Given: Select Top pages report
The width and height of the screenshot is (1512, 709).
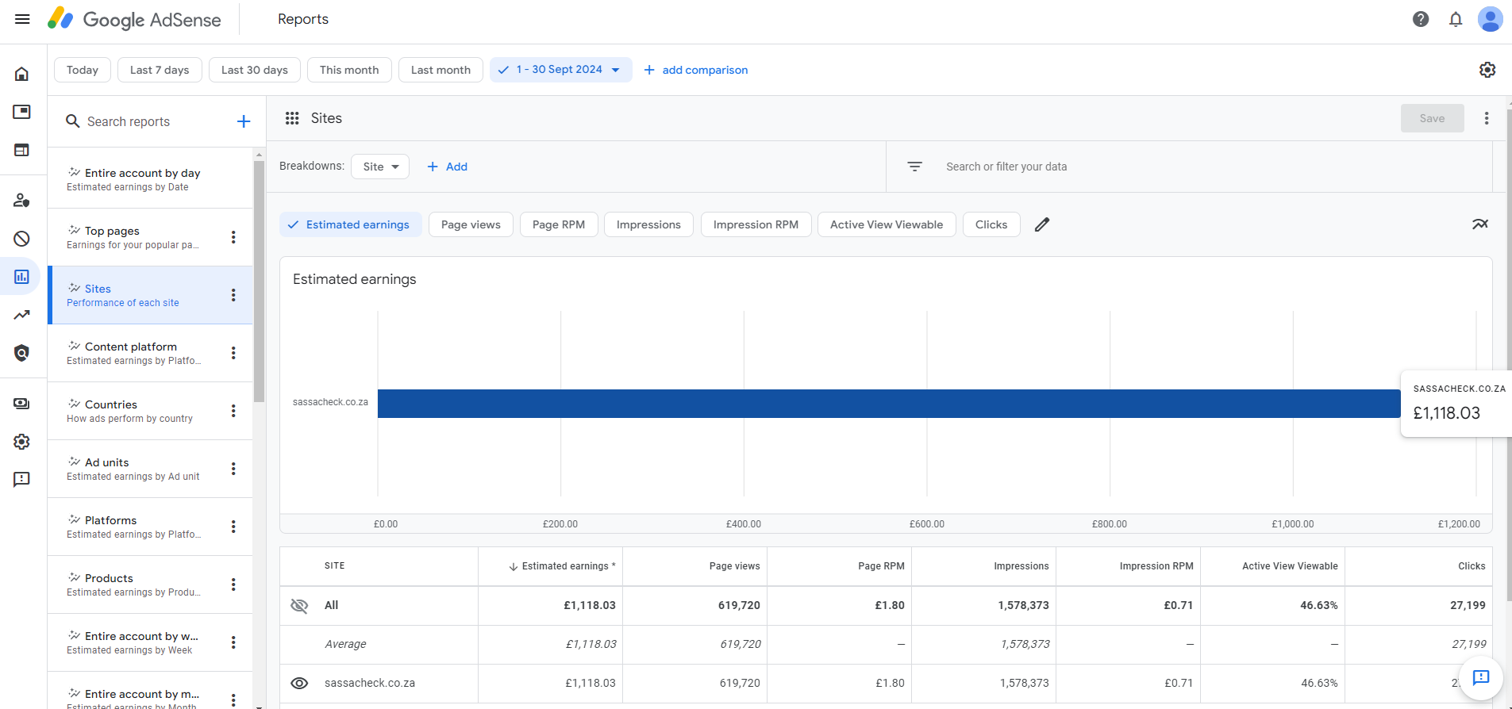Looking at the screenshot, I should [150, 237].
